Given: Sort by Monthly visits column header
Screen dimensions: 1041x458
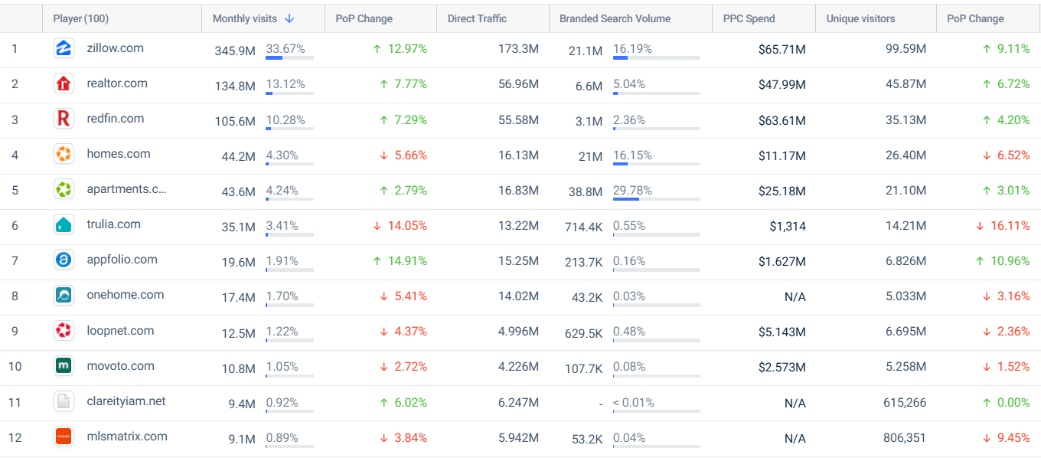Looking at the screenshot, I should [245, 18].
